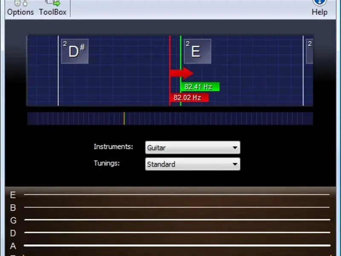
Task: Click the Tunings: label
Action: [107, 163]
